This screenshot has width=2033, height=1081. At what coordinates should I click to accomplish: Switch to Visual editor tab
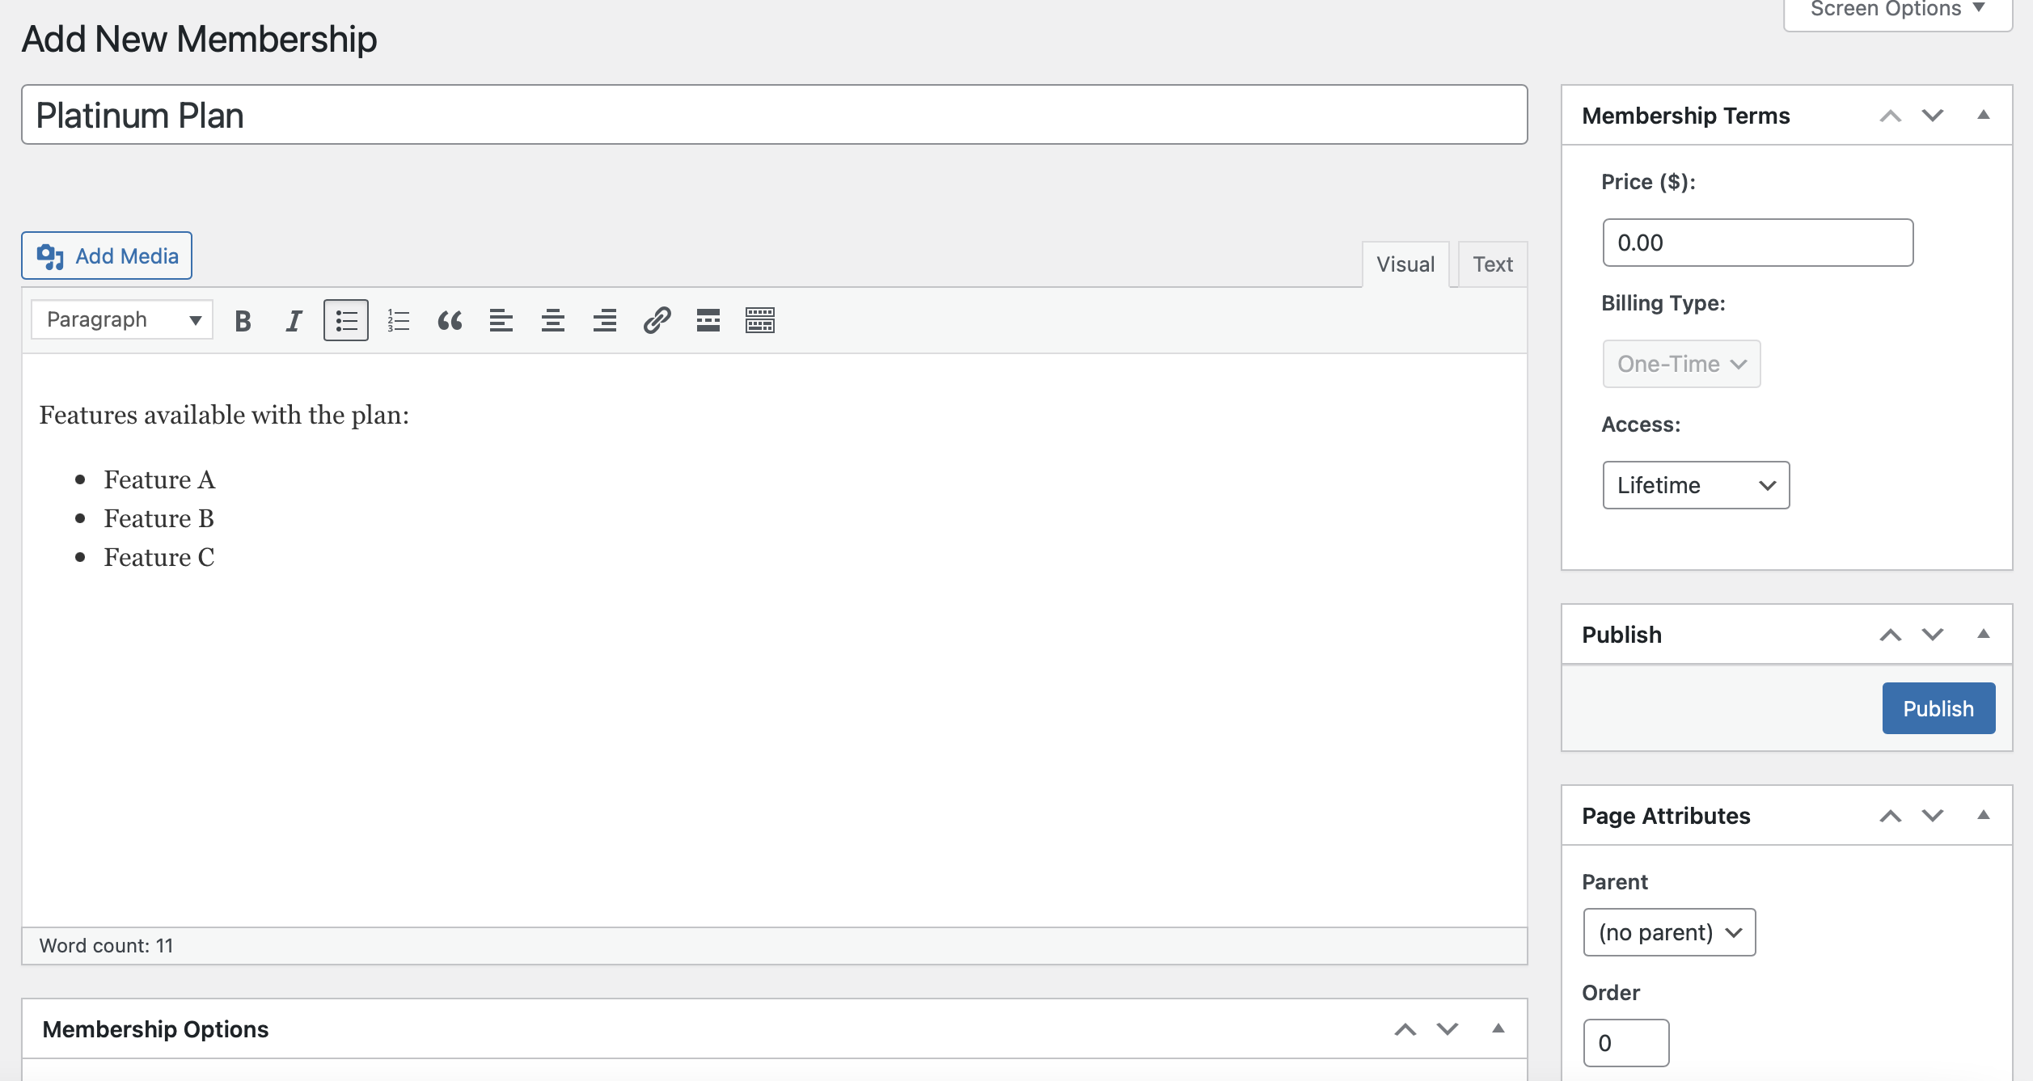(1404, 264)
